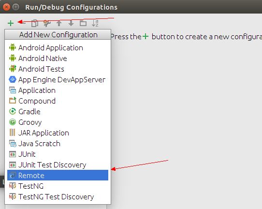262x209 pixels.
Task: Select Compound configuration entry
Action: (58, 101)
